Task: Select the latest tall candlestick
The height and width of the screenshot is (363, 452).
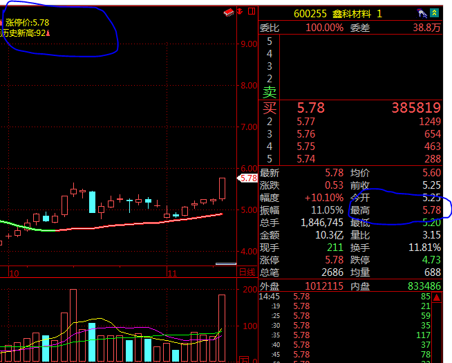Action: (x=222, y=189)
